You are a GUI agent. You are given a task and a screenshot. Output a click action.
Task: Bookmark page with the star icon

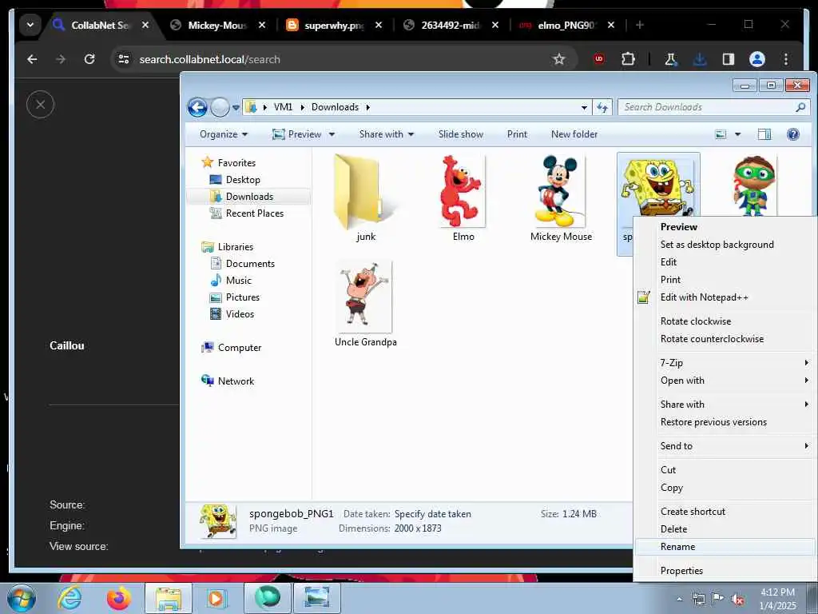[559, 59]
